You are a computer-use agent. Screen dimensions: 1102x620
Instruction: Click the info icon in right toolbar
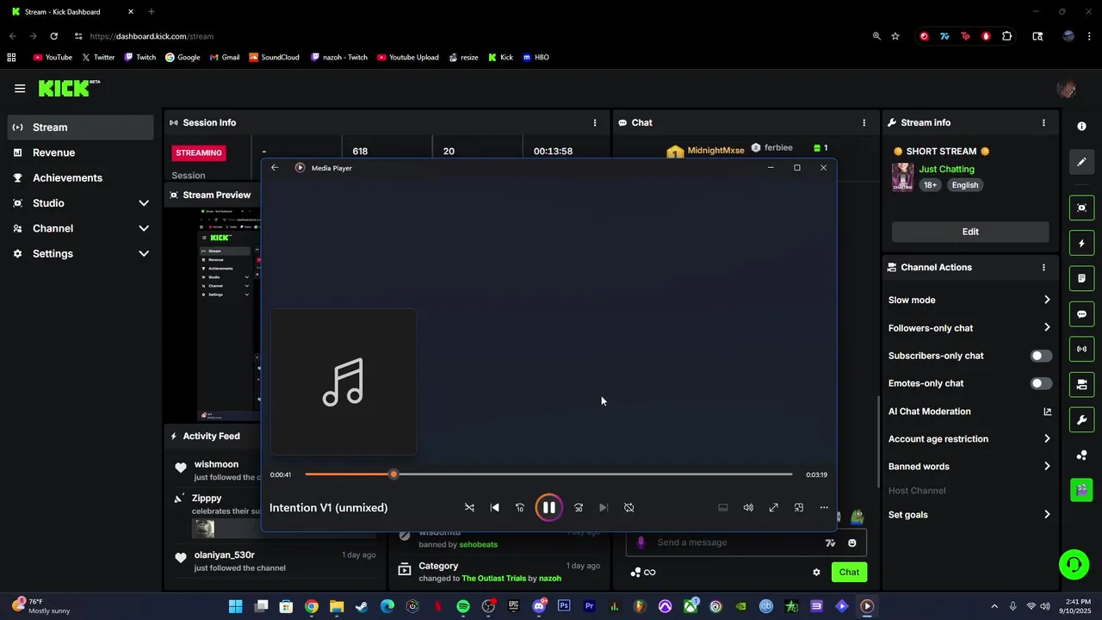tap(1082, 127)
